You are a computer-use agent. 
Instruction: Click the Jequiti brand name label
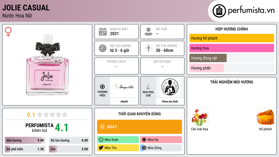tap(124, 101)
